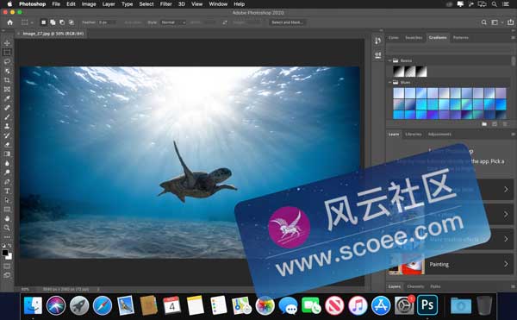
Task: Select the Brush tool
Action: (7, 116)
